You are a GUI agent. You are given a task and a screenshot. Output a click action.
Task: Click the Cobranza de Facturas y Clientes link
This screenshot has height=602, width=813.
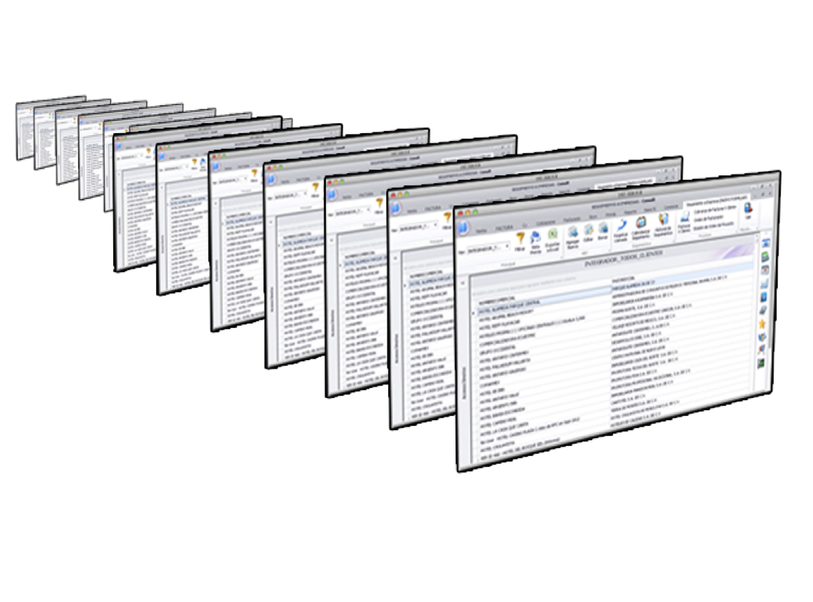click(x=716, y=209)
